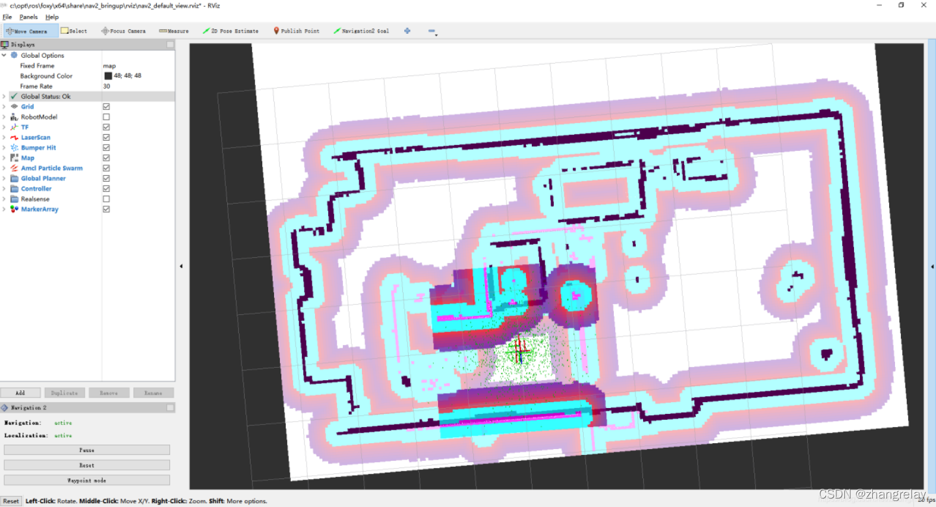Uncheck the TF display checkbox

106,127
